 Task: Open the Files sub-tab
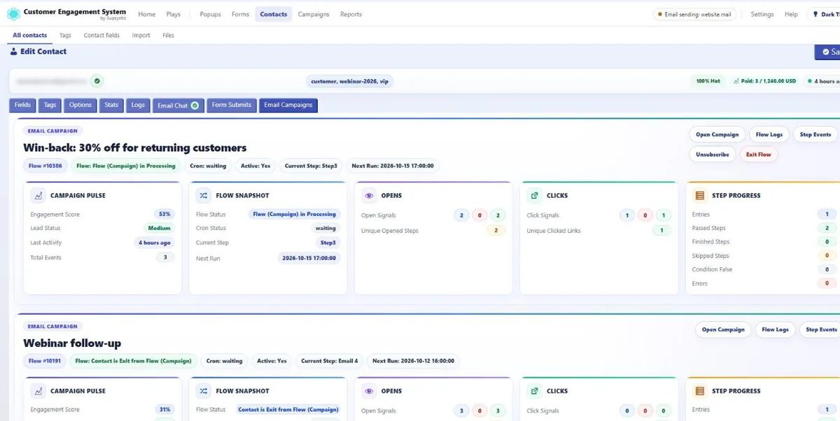tap(169, 36)
